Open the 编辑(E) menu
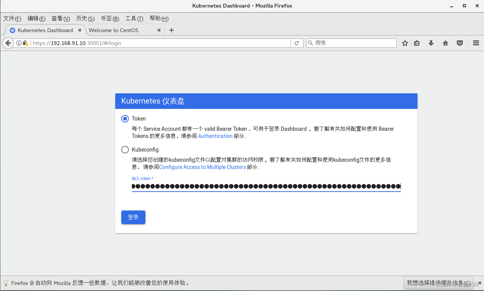 (x=36, y=19)
